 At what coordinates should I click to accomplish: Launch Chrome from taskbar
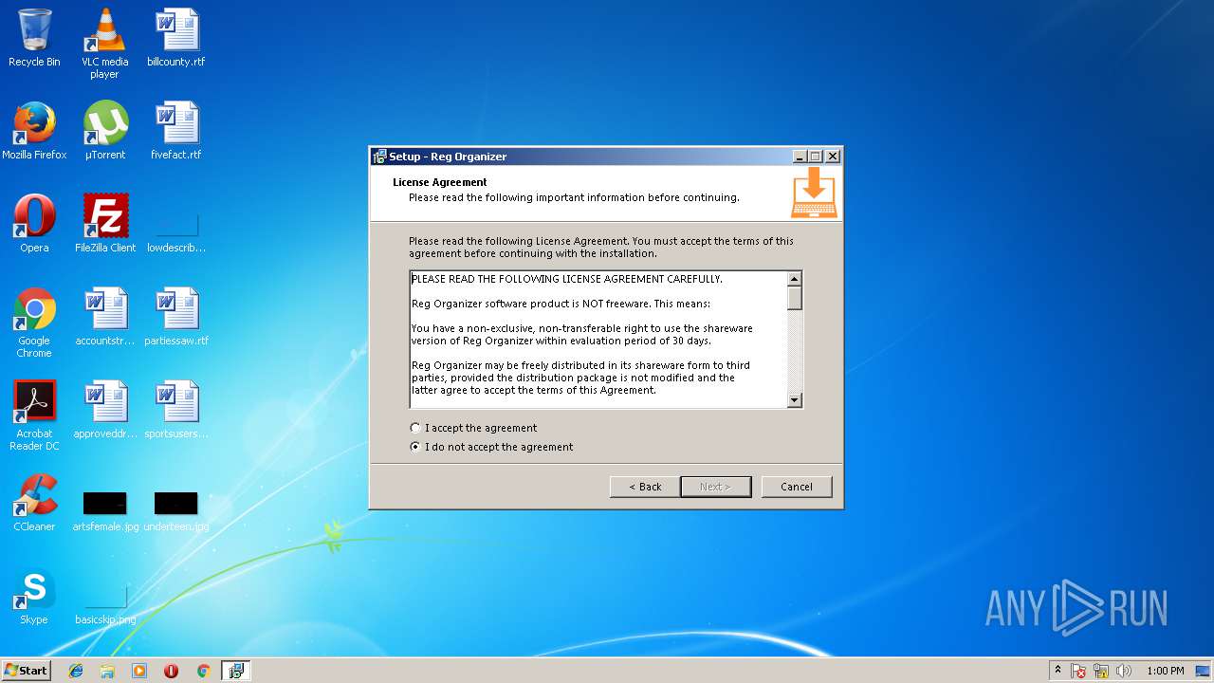(x=203, y=671)
